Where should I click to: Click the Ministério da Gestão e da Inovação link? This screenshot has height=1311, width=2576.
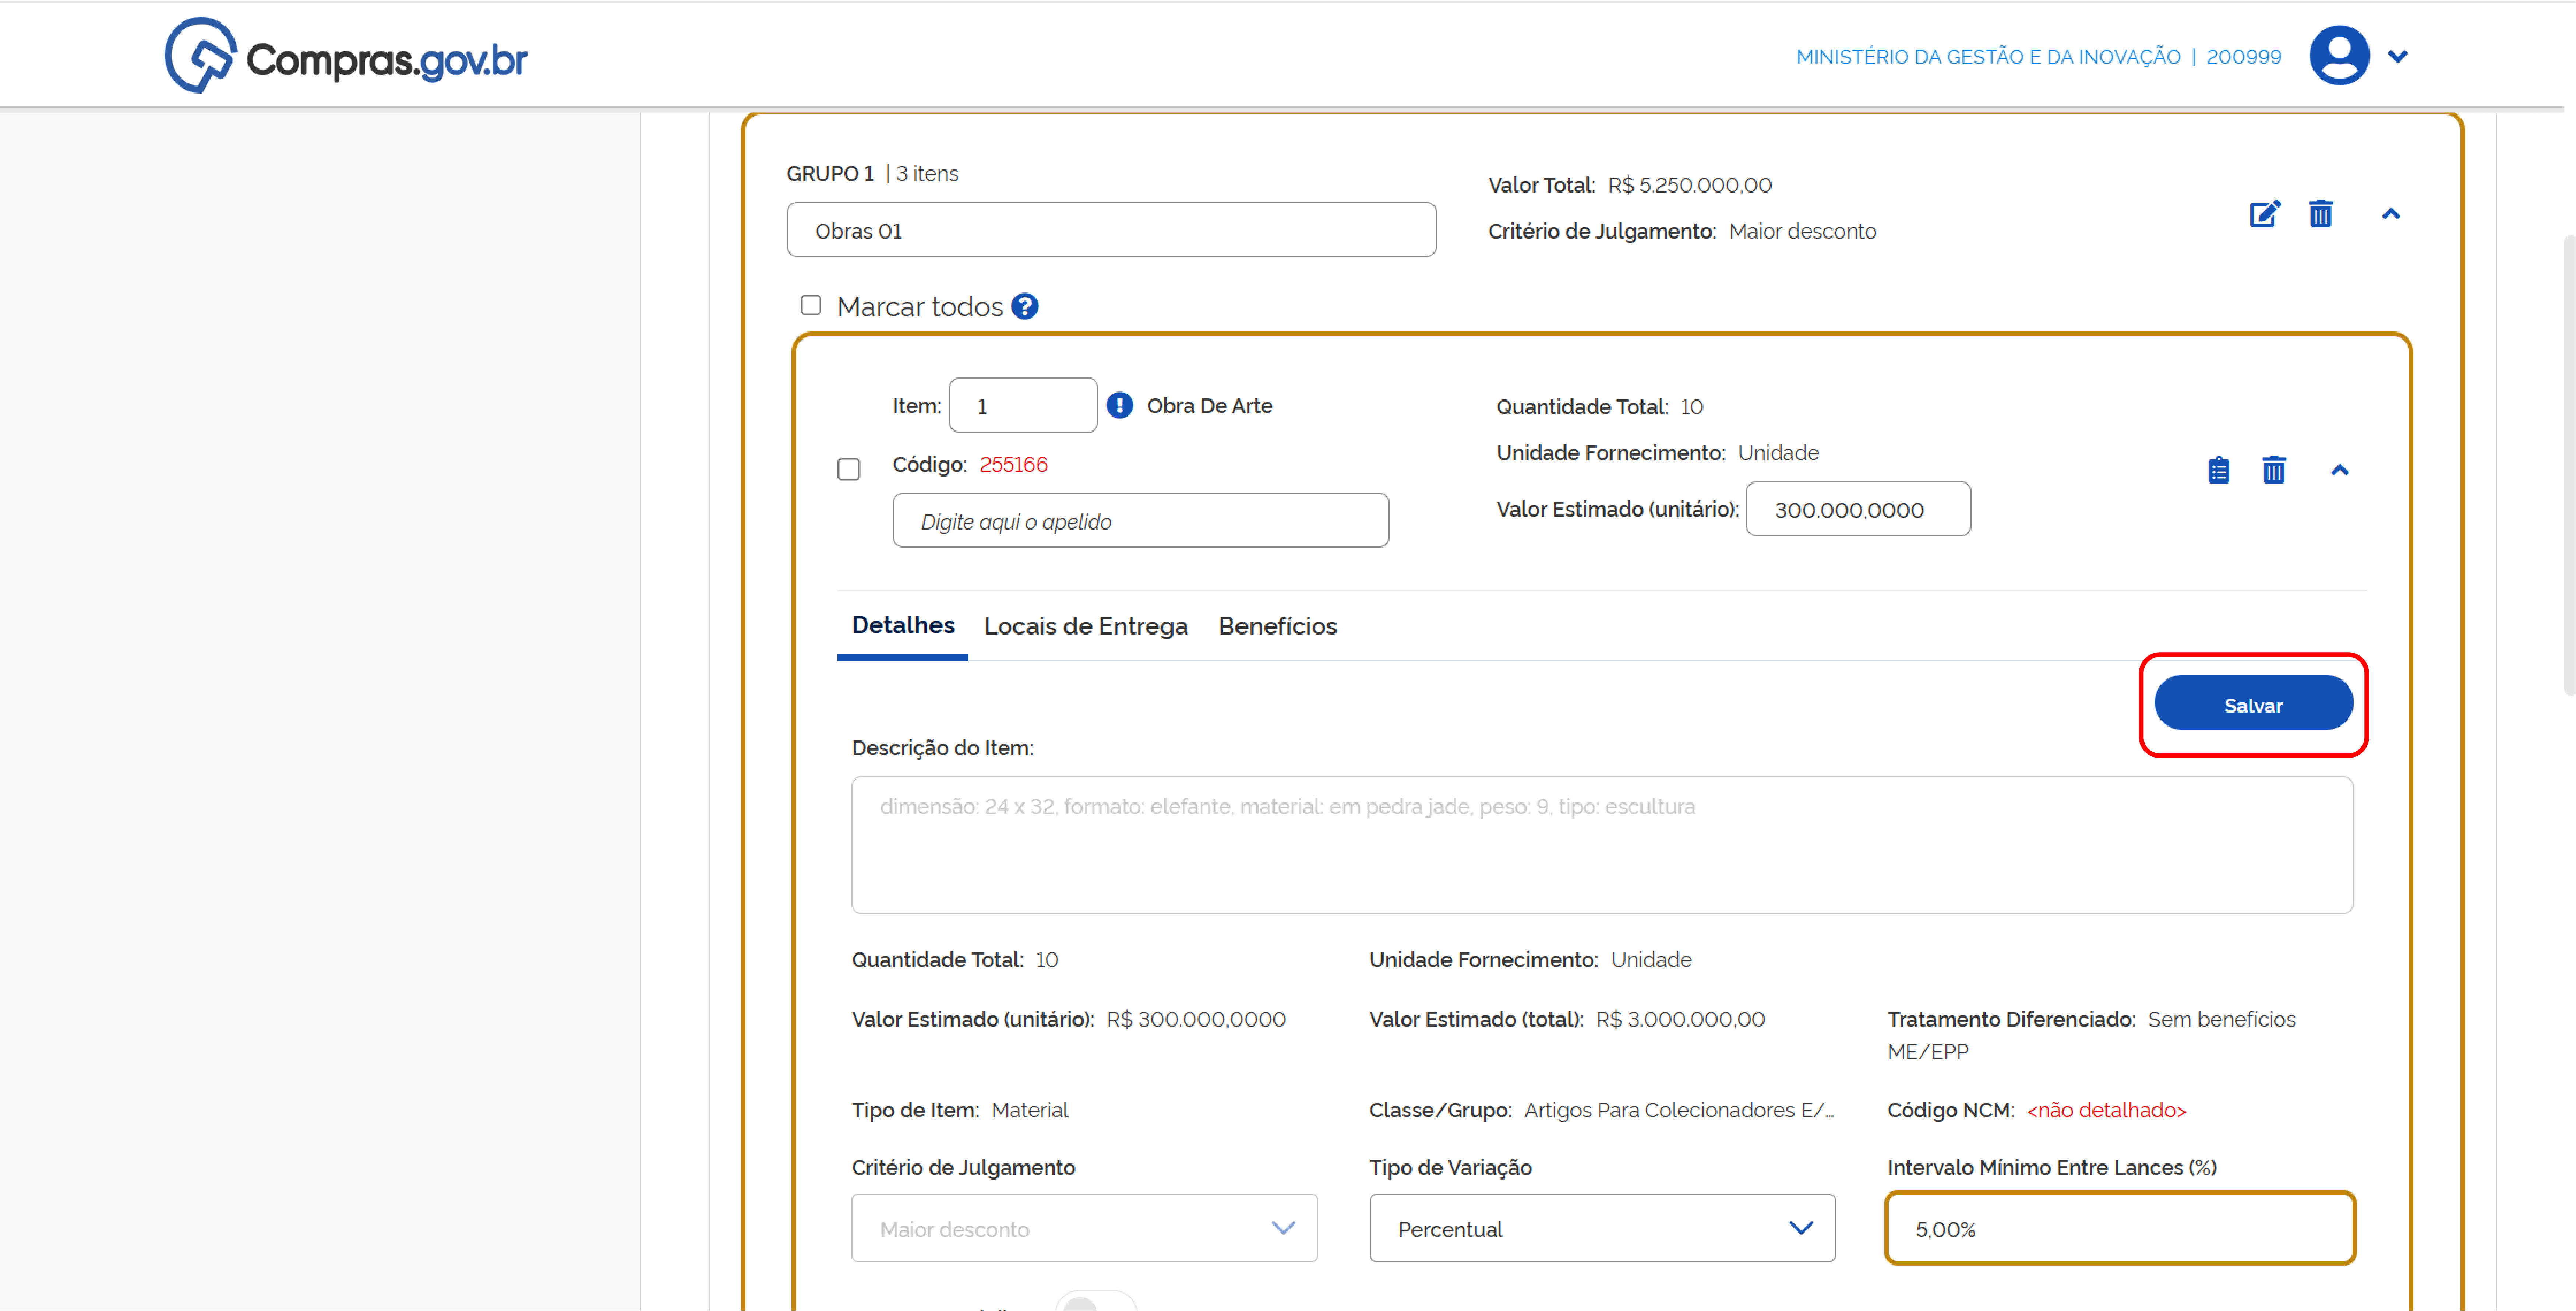[x=1988, y=57]
